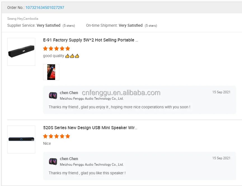Click the Supplier Service Very Satisfied rating
The image size is (242, 186).
click(48, 25)
